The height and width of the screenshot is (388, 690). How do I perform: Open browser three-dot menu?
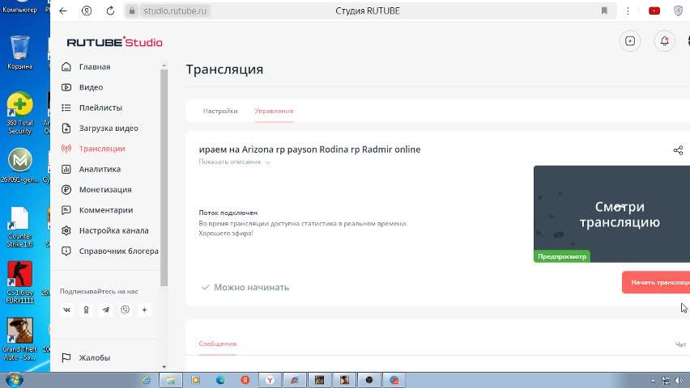(628, 11)
